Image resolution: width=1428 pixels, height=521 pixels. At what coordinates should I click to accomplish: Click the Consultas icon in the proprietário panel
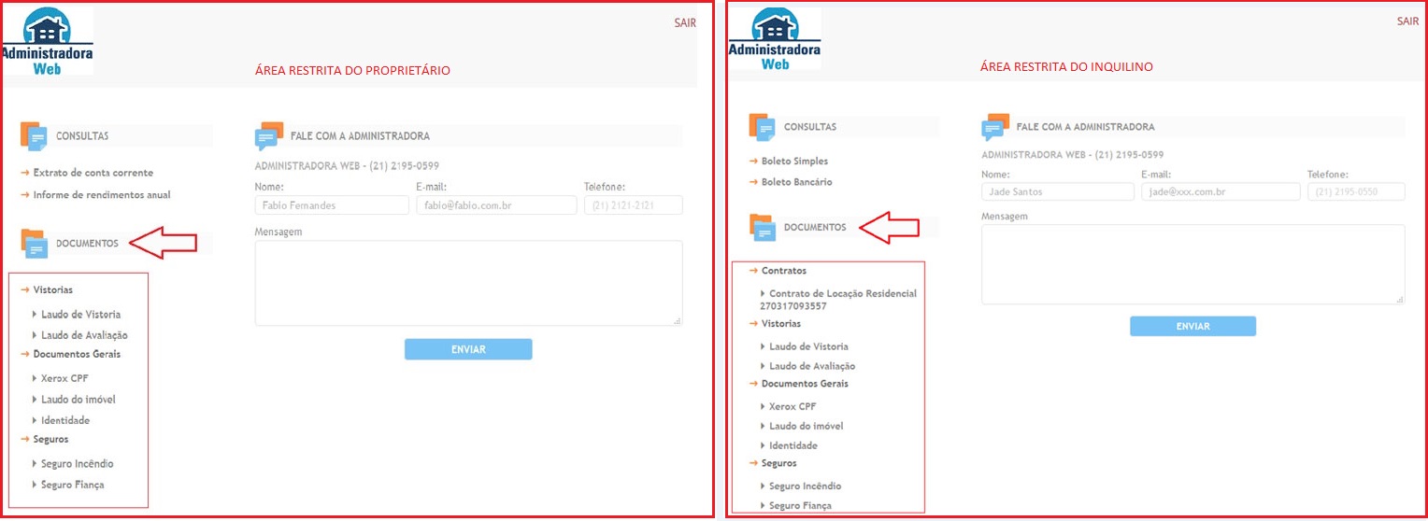point(34,136)
